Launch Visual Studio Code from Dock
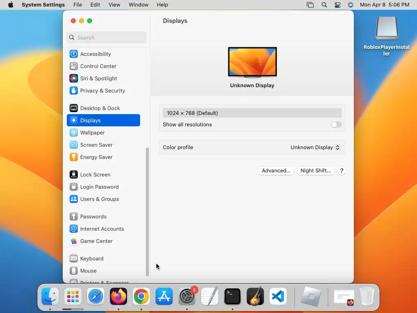This screenshot has width=417, height=313. [278, 296]
